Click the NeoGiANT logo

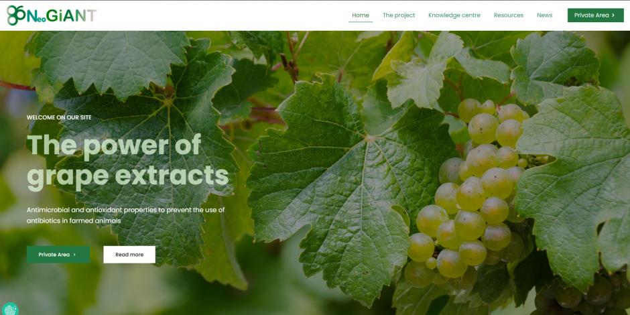(52, 15)
